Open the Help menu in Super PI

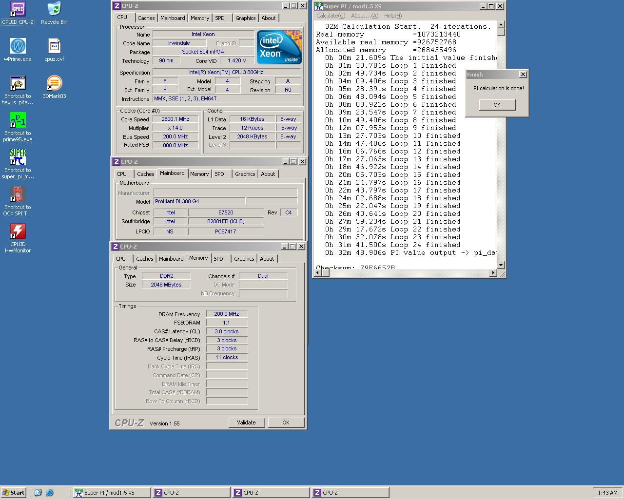393,16
